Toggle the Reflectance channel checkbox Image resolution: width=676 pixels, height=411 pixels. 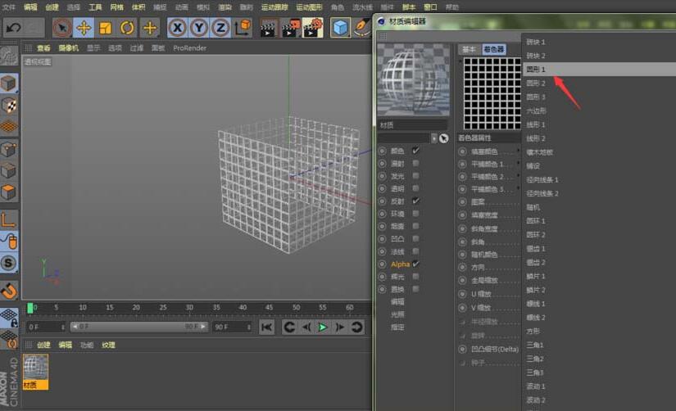[x=415, y=201]
